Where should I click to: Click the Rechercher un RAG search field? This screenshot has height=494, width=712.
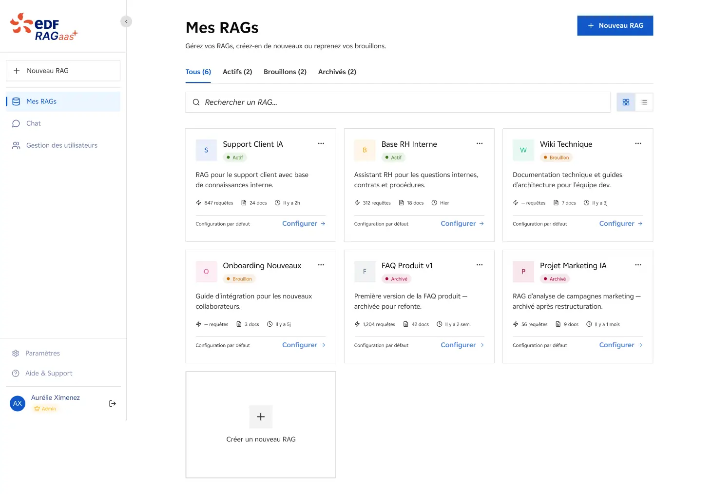point(398,102)
